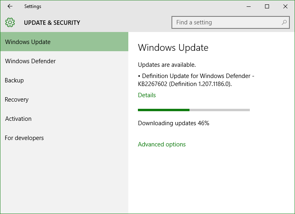This screenshot has height=214, width=295.
Task: Open the Recovery settings
Action: [64, 99]
